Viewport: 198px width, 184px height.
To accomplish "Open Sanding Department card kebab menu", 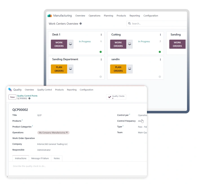I will pos(101,59).
